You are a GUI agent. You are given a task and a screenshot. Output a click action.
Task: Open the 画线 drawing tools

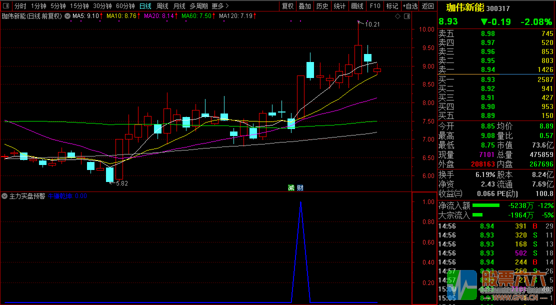point(357,6)
